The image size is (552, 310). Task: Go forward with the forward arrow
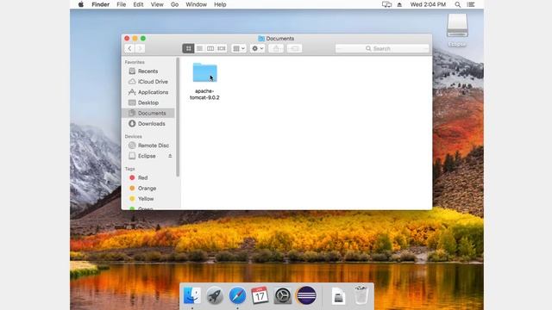pos(140,48)
